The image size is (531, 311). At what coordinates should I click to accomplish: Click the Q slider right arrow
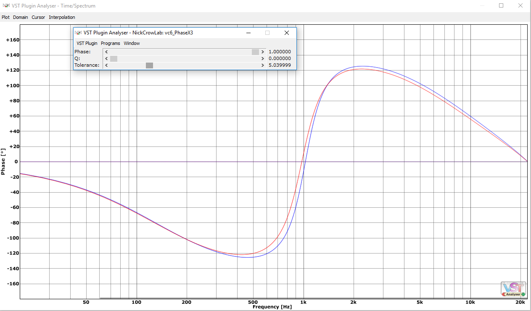263,59
